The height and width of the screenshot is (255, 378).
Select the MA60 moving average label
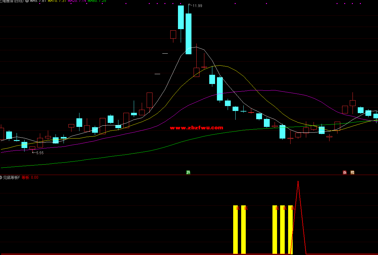pyautogui.click(x=97, y=1)
